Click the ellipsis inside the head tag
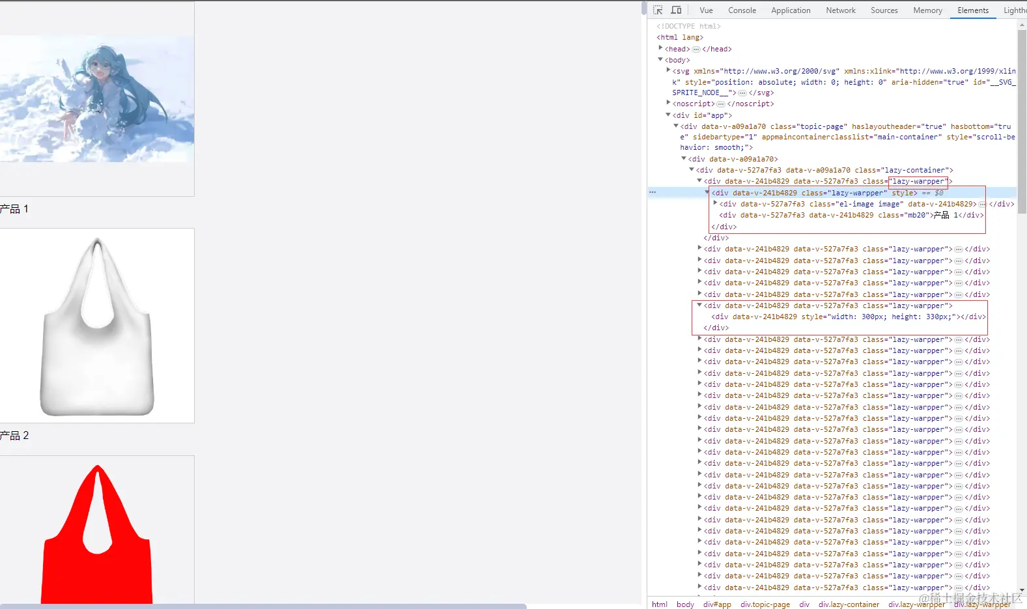1027x609 pixels. 696,49
